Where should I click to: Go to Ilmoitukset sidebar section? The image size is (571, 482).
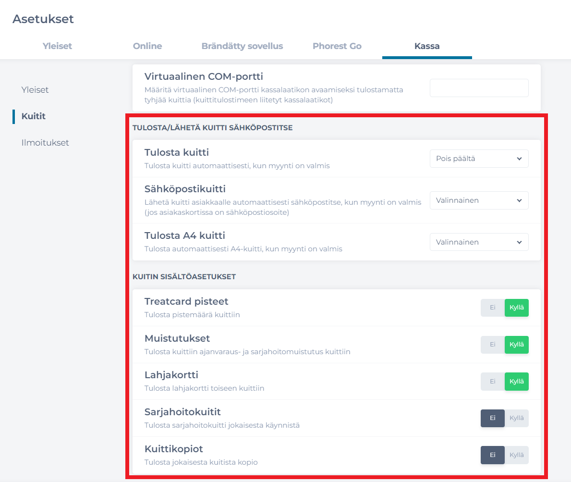tap(45, 143)
